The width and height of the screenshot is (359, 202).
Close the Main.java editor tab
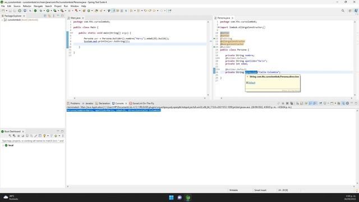(83, 18)
